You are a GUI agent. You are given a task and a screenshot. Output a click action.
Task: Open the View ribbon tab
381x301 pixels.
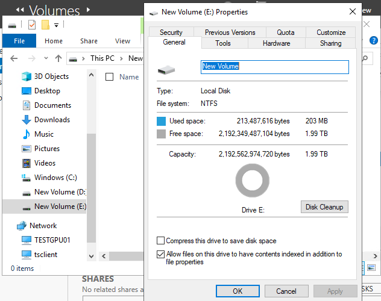pyautogui.click(x=123, y=41)
